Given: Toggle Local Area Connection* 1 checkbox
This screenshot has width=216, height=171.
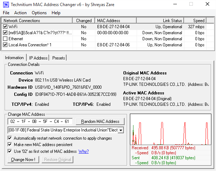Looking at the screenshot, I should click(5, 45).
